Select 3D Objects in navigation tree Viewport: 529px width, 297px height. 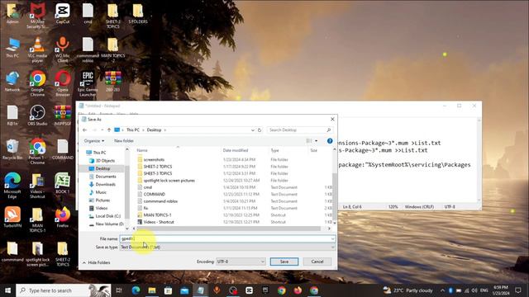[x=105, y=161]
